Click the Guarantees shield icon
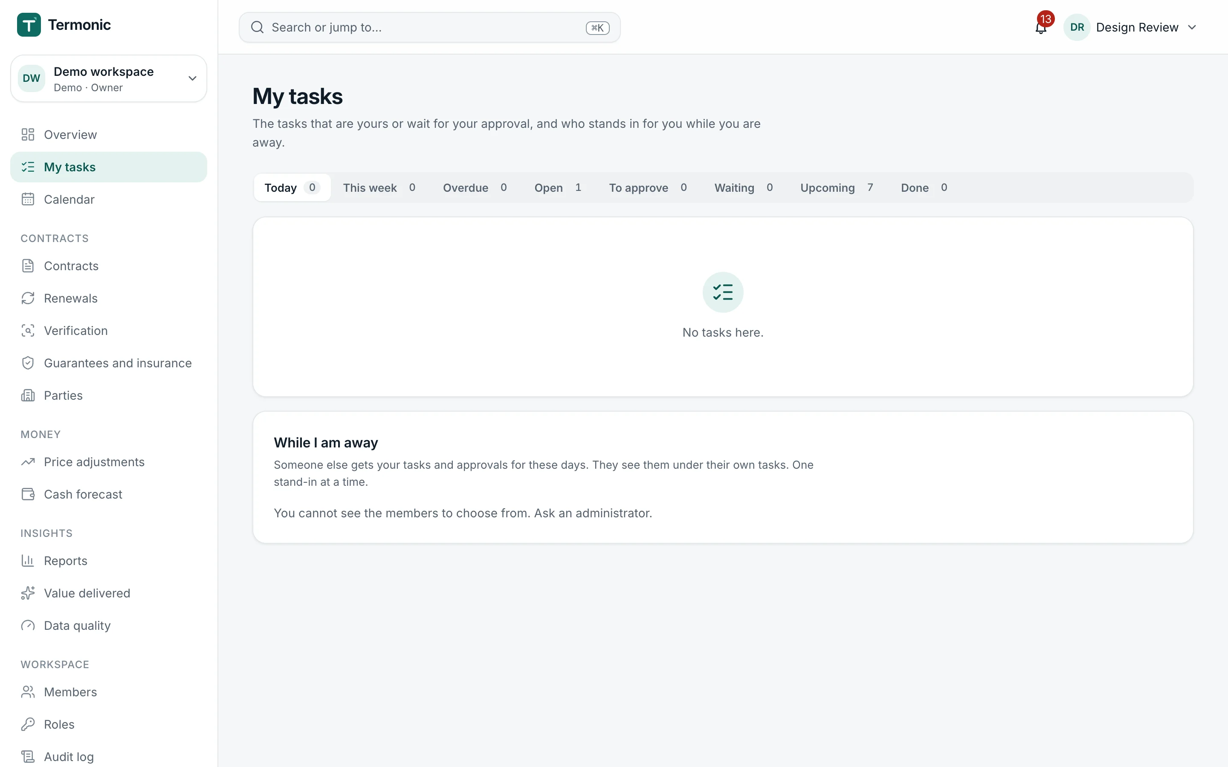 (x=28, y=363)
